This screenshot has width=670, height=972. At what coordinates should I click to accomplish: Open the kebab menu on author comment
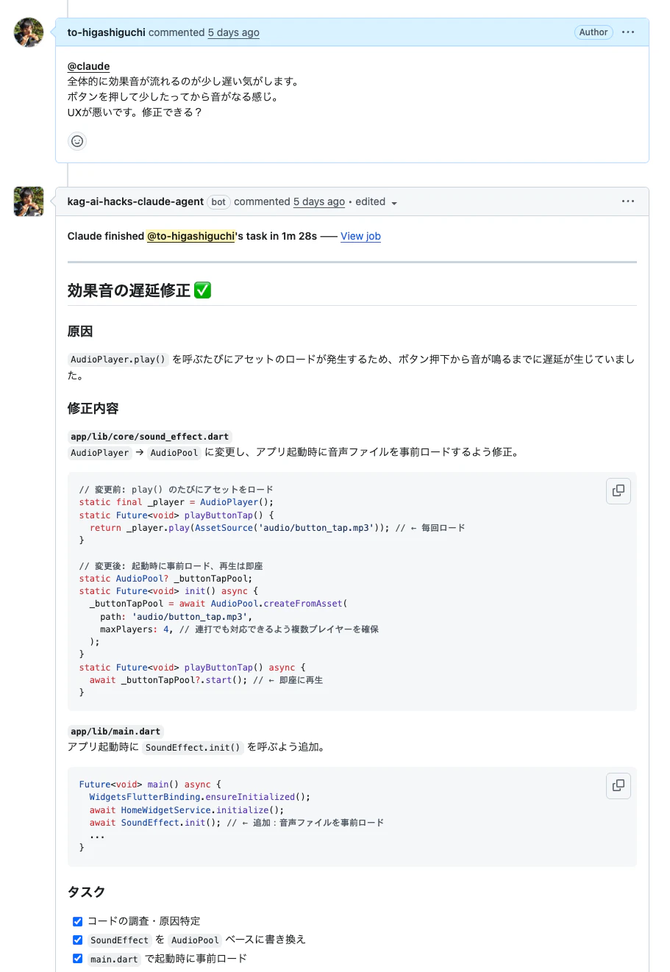tap(629, 32)
